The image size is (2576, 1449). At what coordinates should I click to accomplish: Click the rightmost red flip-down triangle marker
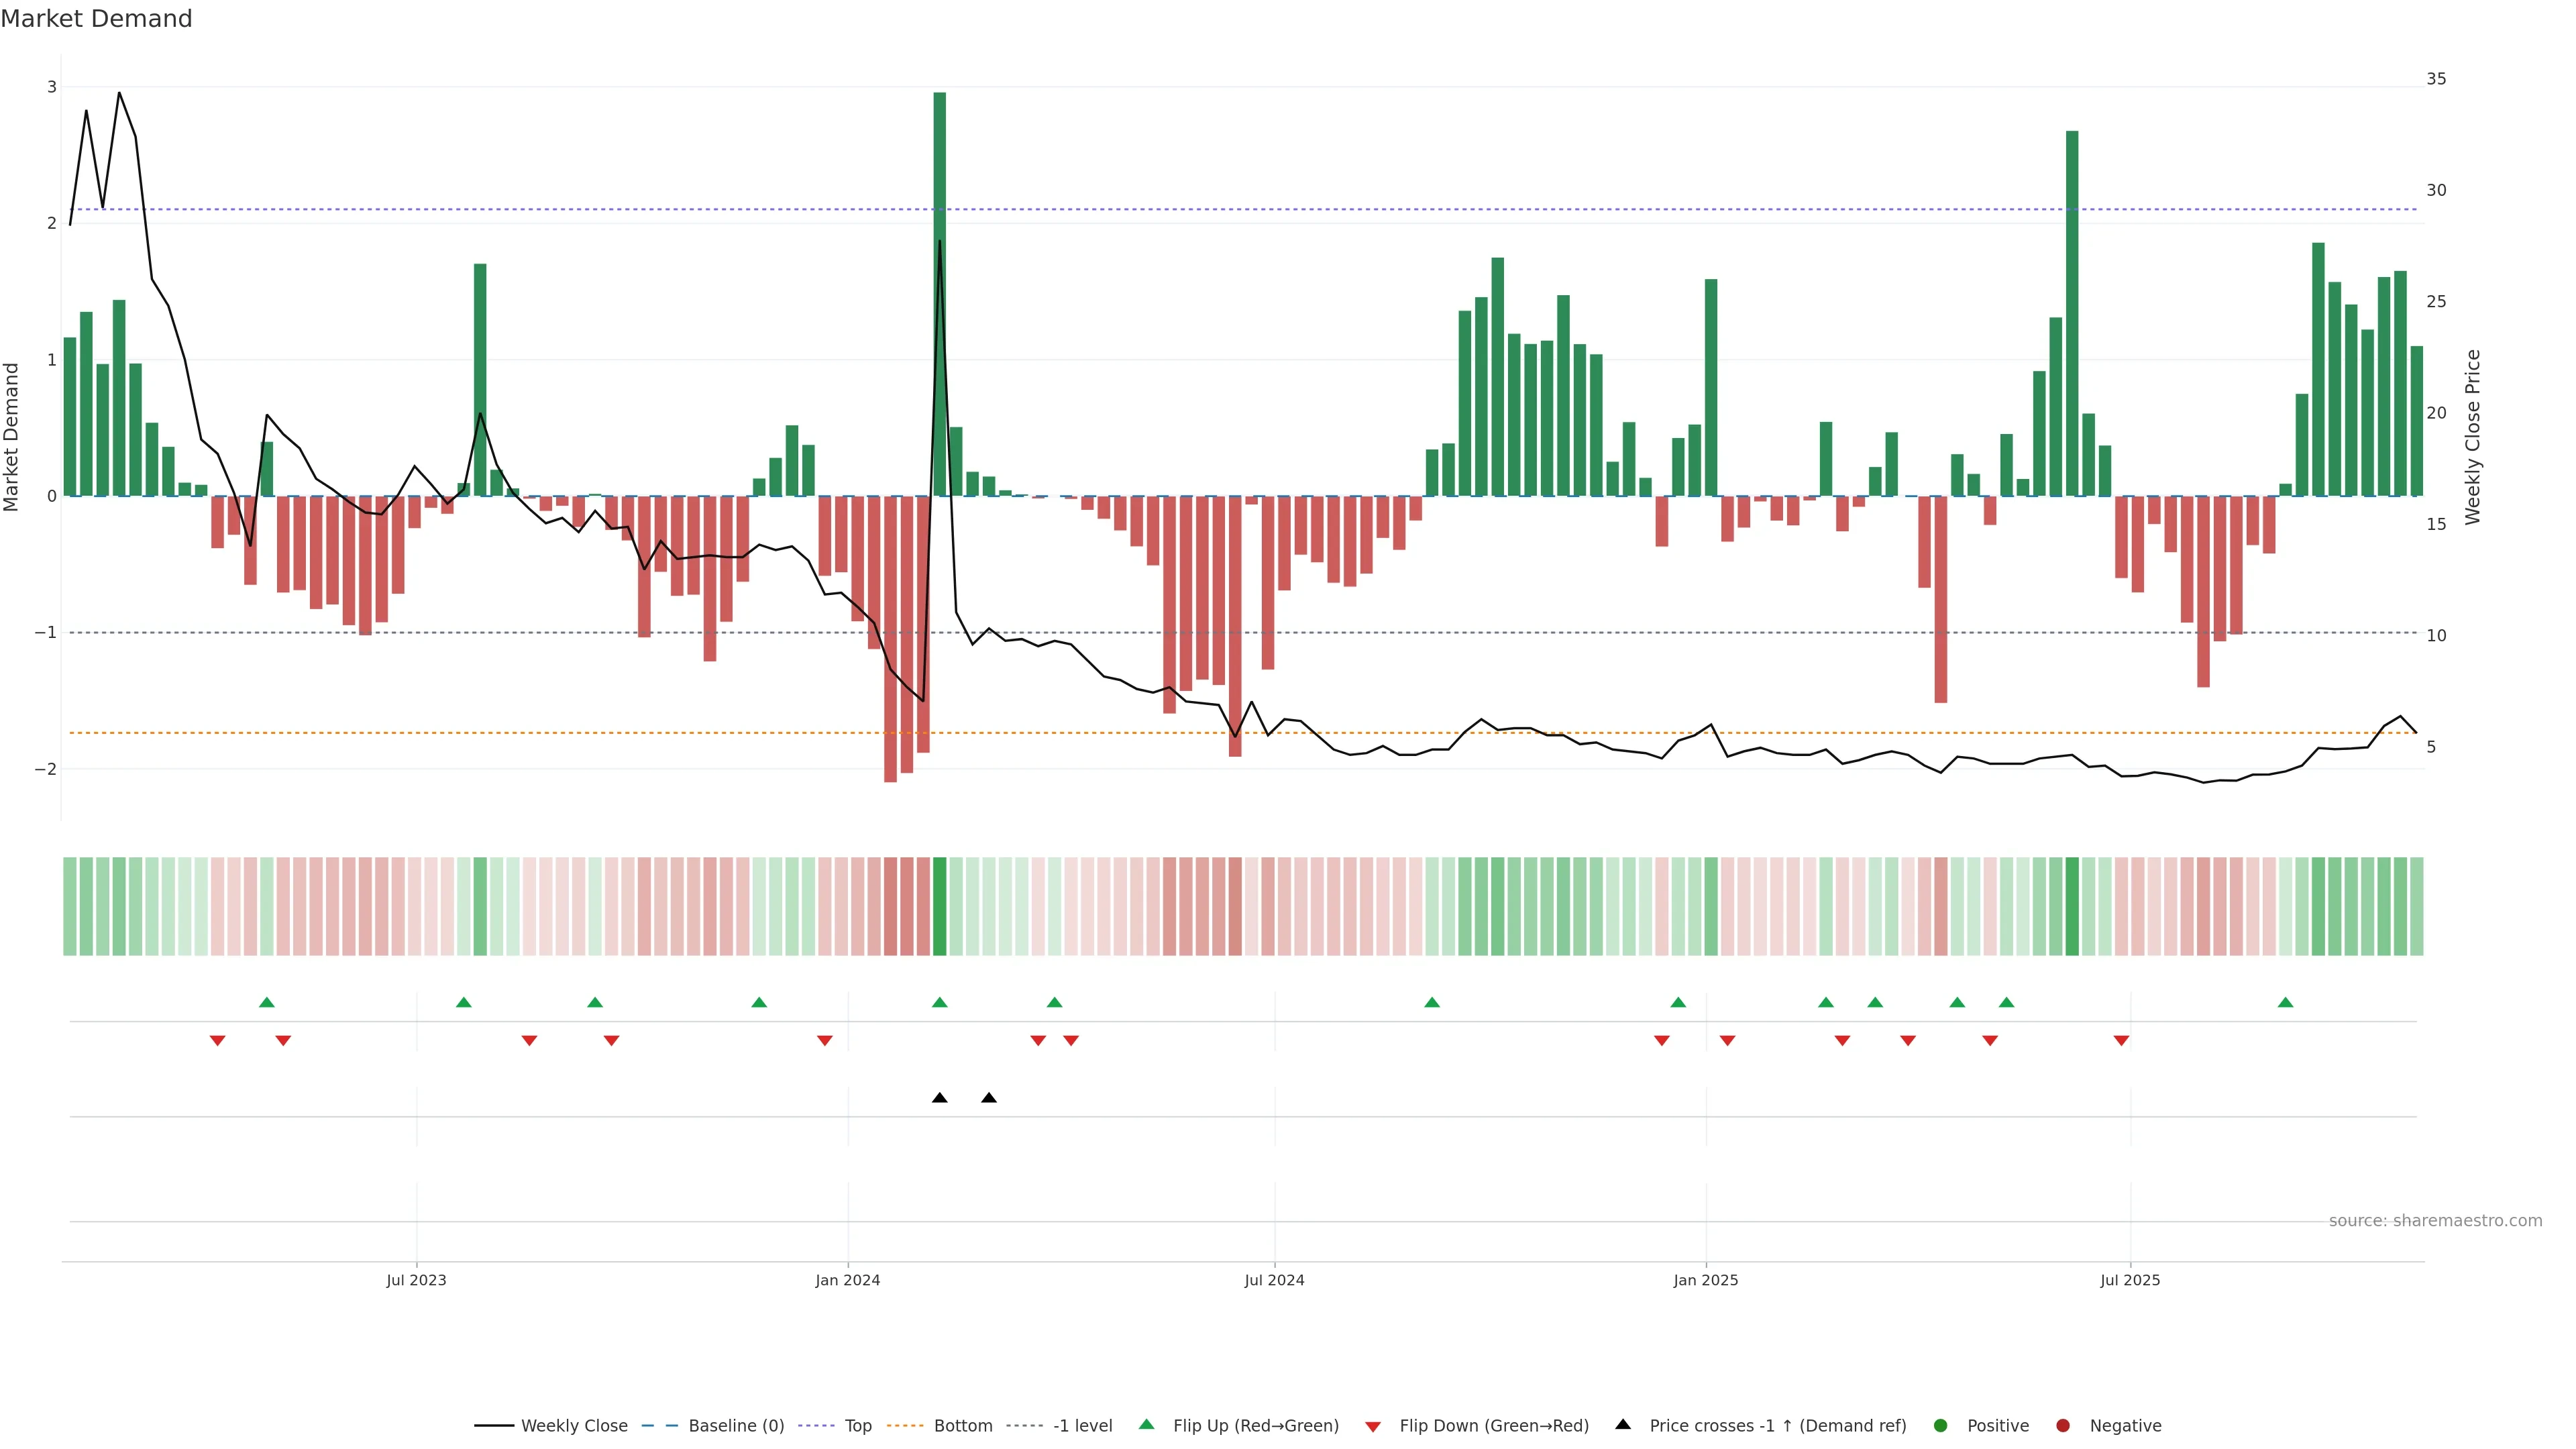point(2121,1041)
